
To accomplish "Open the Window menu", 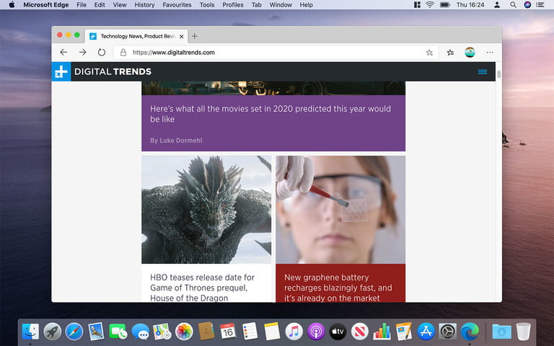I will [x=281, y=4].
